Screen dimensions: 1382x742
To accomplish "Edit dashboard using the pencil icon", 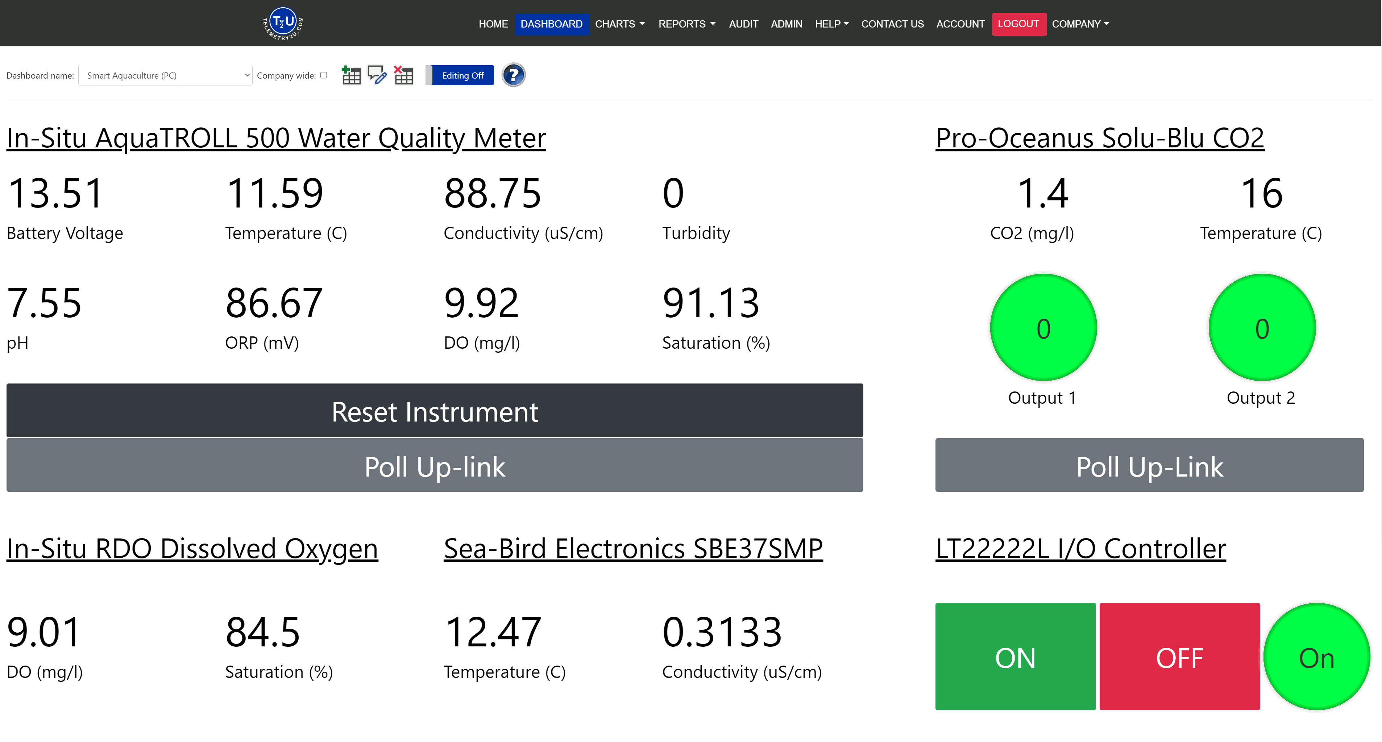I will (377, 75).
